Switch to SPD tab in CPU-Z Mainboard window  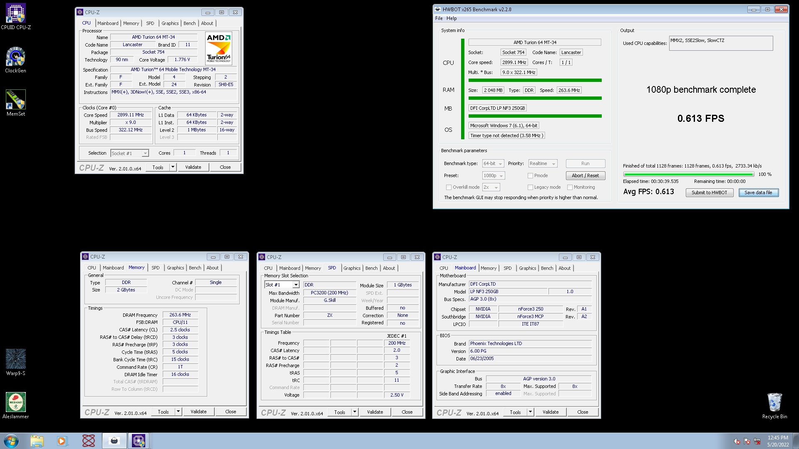(x=507, y=268)
